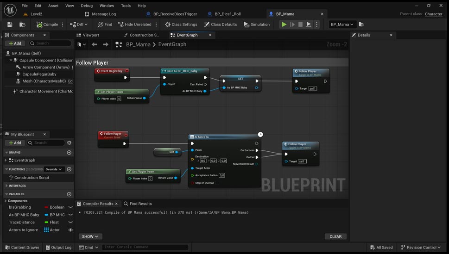The image size is (449, 254).
Task: Click the console command input field
Action: click(145, 247)
